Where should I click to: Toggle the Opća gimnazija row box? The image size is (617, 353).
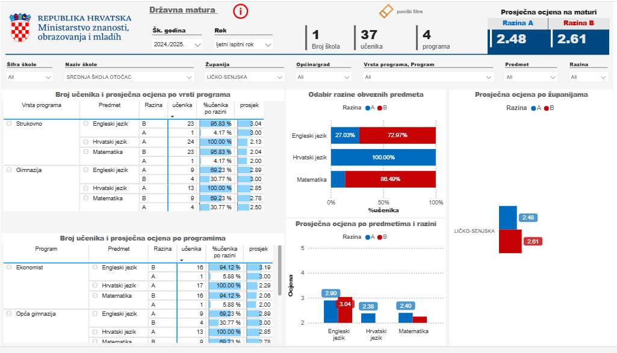(8, 313)
